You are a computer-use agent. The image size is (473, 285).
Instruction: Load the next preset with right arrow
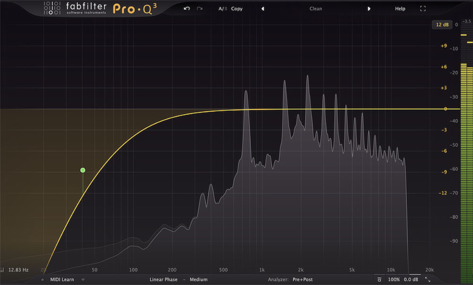(368, 9)
